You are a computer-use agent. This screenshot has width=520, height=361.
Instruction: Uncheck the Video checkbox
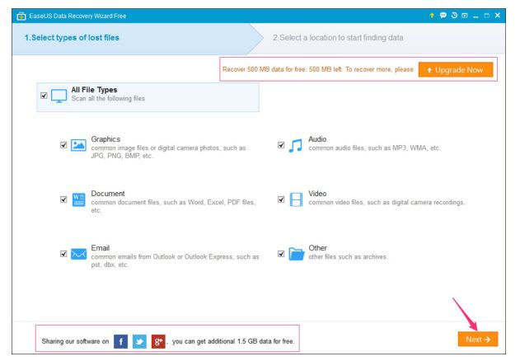pos(281,199)
